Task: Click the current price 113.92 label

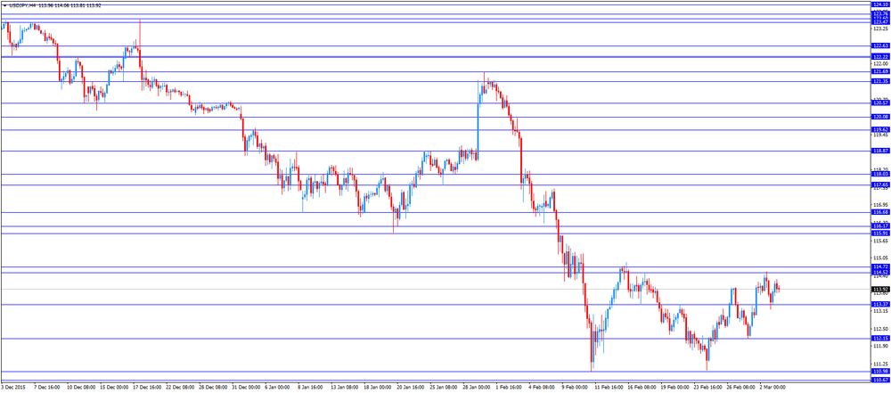Action: tap(881, 290)
